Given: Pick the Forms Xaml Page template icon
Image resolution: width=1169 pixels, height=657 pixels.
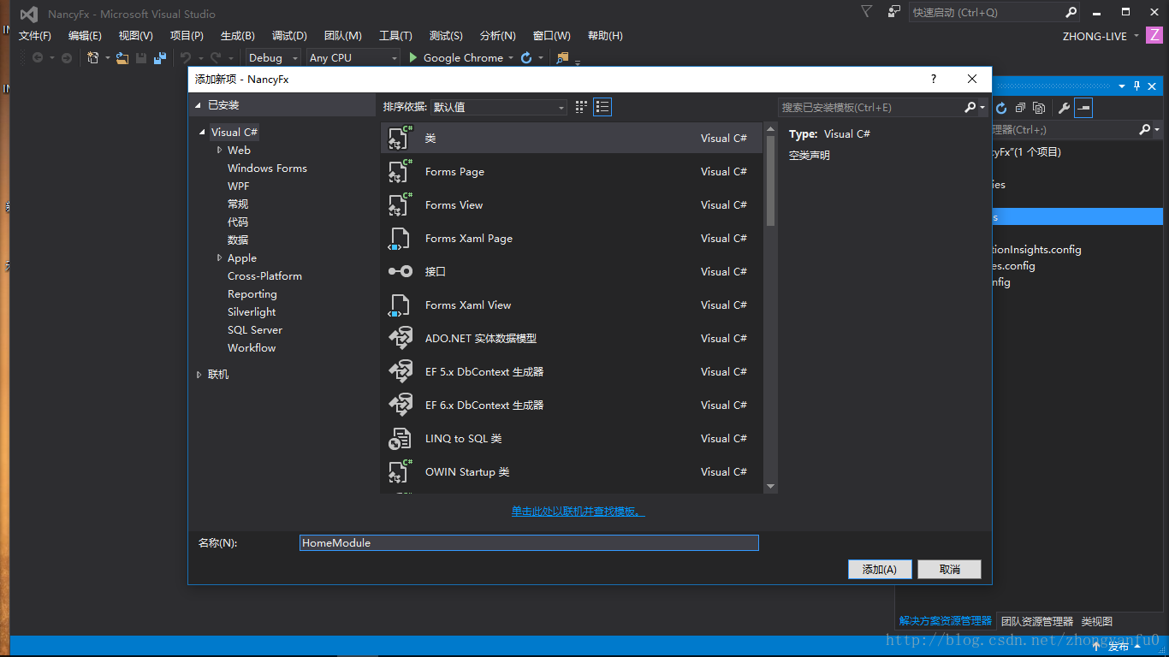Looking at the screenshot, I should tap(401, 238).
